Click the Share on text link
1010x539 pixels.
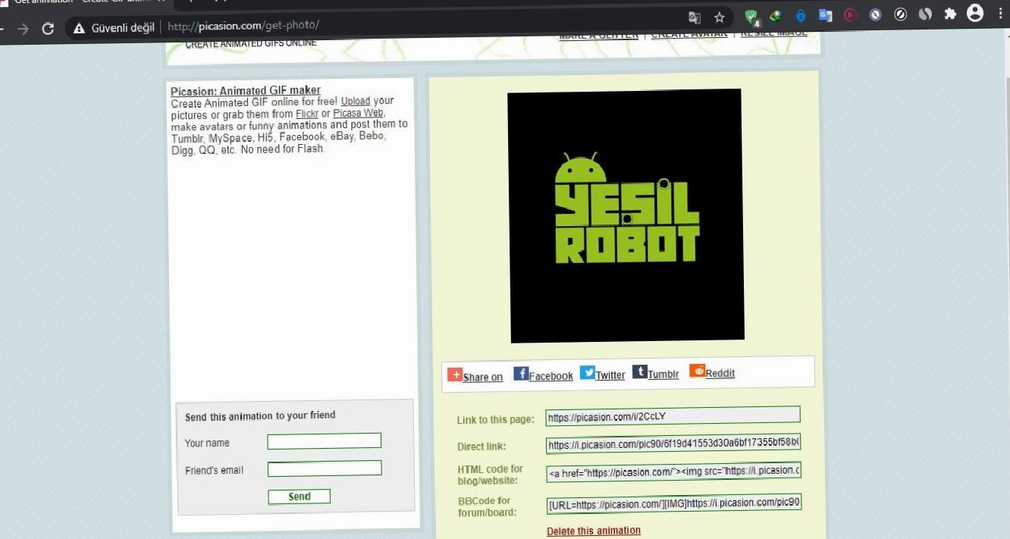pyautogui.click(x=483, y=377)
